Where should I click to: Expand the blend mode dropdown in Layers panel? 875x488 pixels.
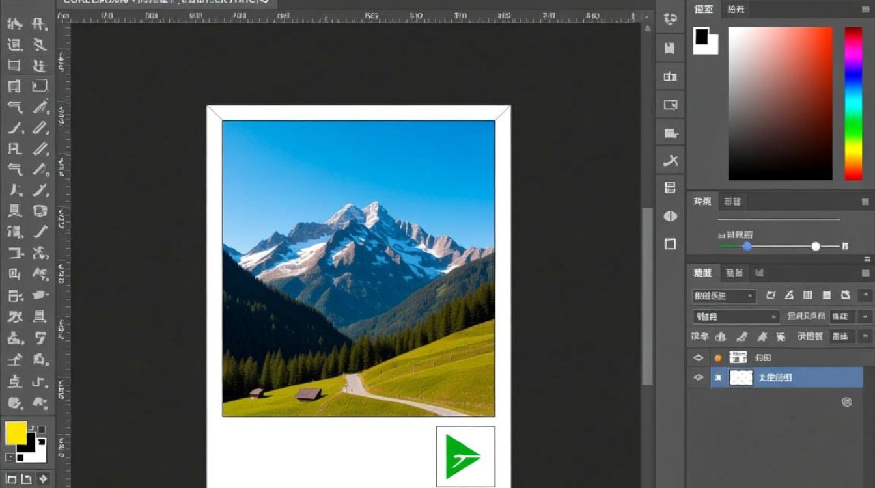[736, 317]
